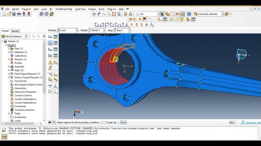Toggle the Create set checkbox

[x=104, y=122]
